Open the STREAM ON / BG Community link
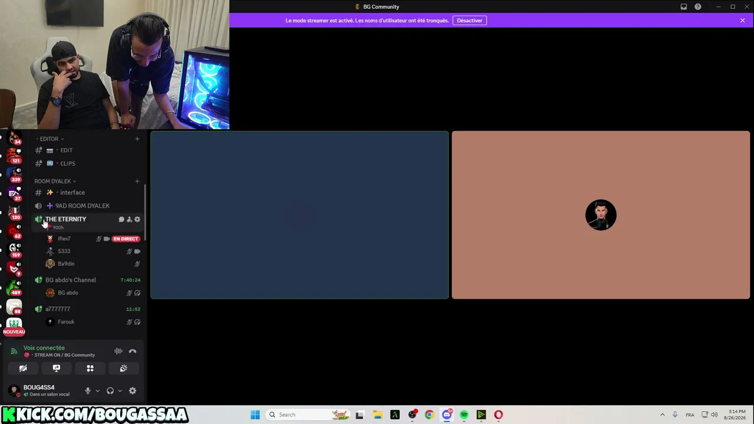This screenshot has width=754, height=424. [x=64, y=355]
